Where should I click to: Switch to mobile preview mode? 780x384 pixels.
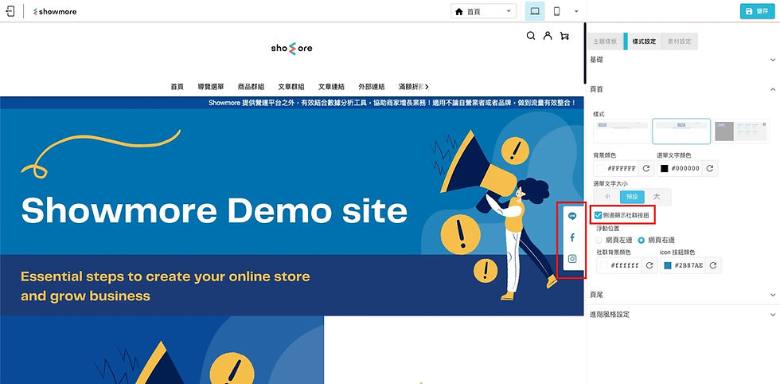(556, 11)
